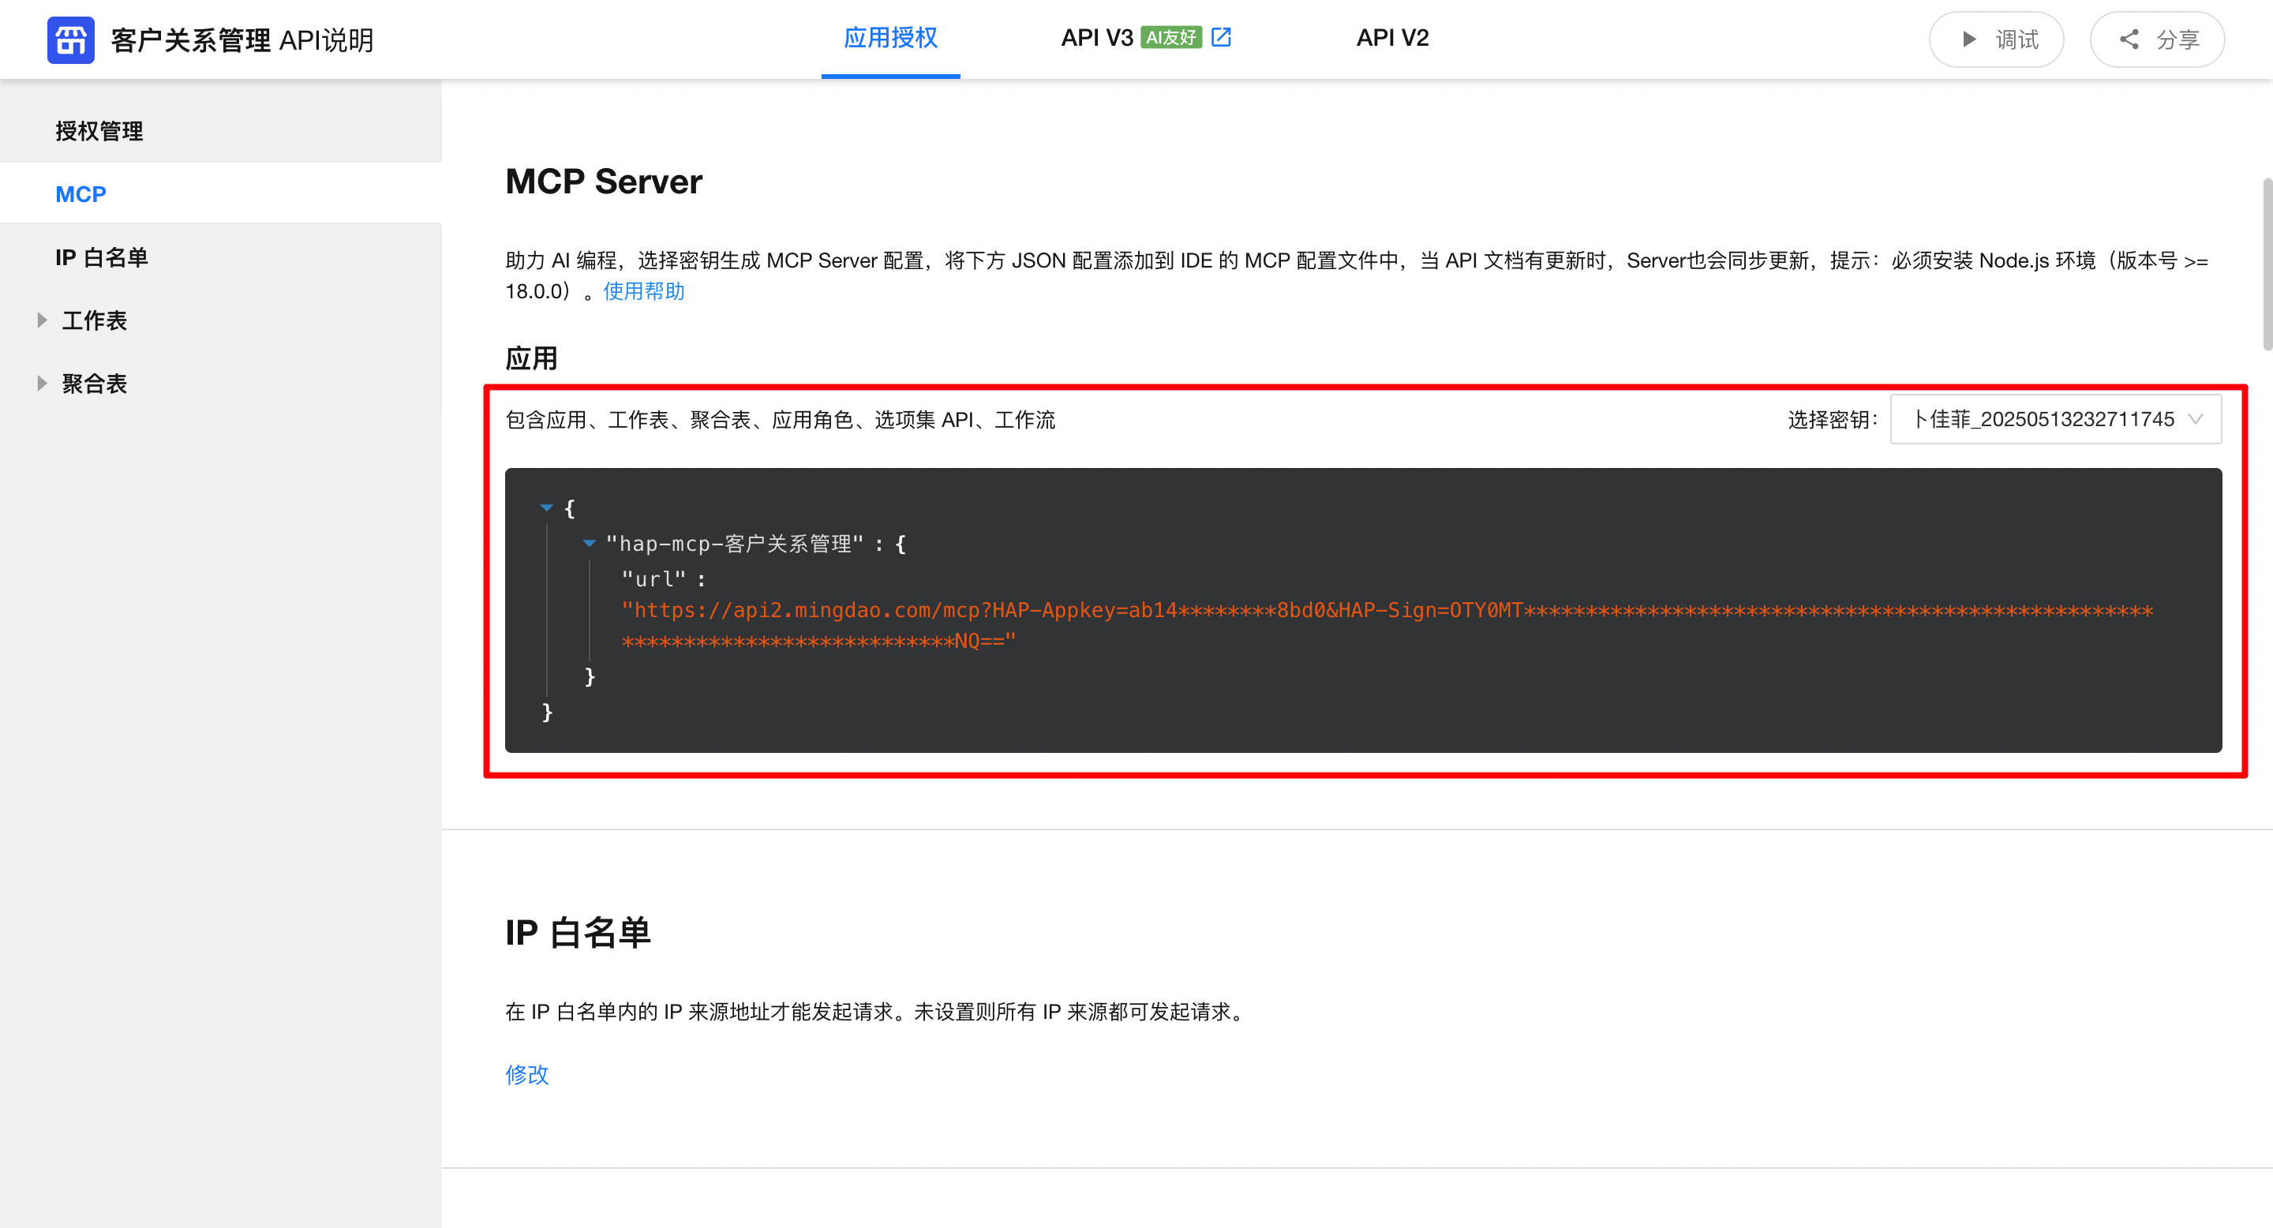Open the API V3 external link icon
The width and height of the screenshot is (2273, 1228).
click(x=1221, y=37)
